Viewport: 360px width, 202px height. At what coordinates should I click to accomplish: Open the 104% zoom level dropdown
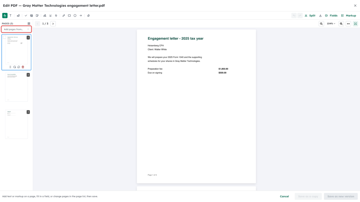(x=331, y=23)
